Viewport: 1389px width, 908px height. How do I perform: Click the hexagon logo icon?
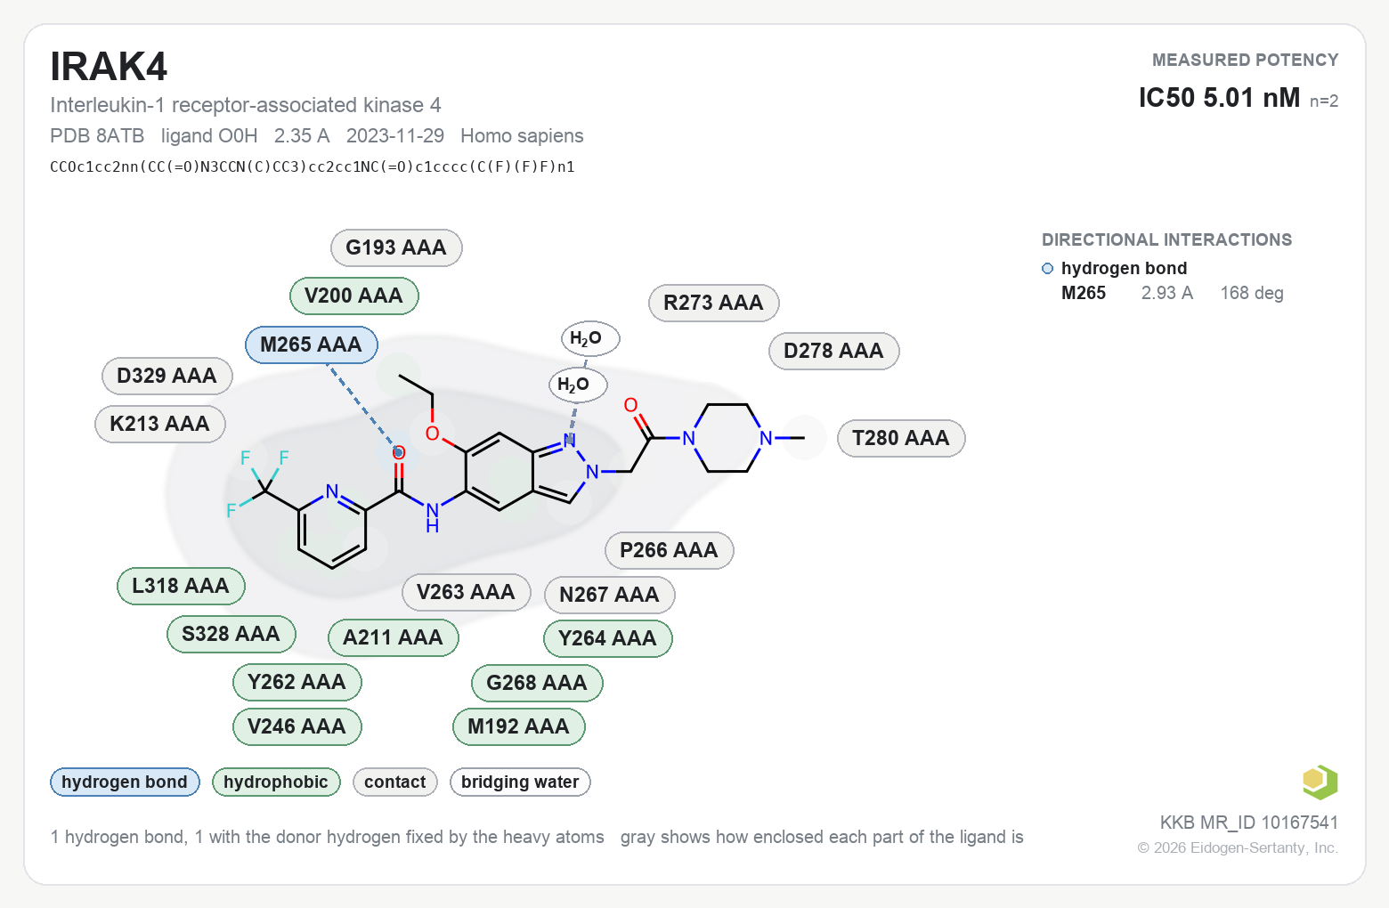tap(1320, 782)
